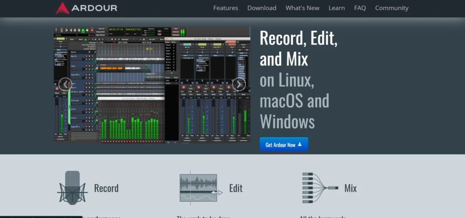Click the Ardour logo in the header
This screenshot has width=465, height=218.
86,8
